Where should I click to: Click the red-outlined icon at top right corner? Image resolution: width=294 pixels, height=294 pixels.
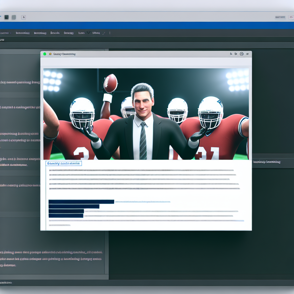291,17
